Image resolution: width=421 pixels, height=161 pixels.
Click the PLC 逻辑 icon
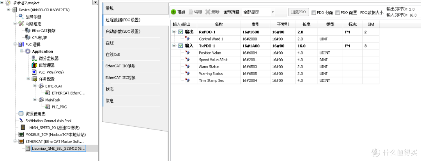tap(21, 44)
